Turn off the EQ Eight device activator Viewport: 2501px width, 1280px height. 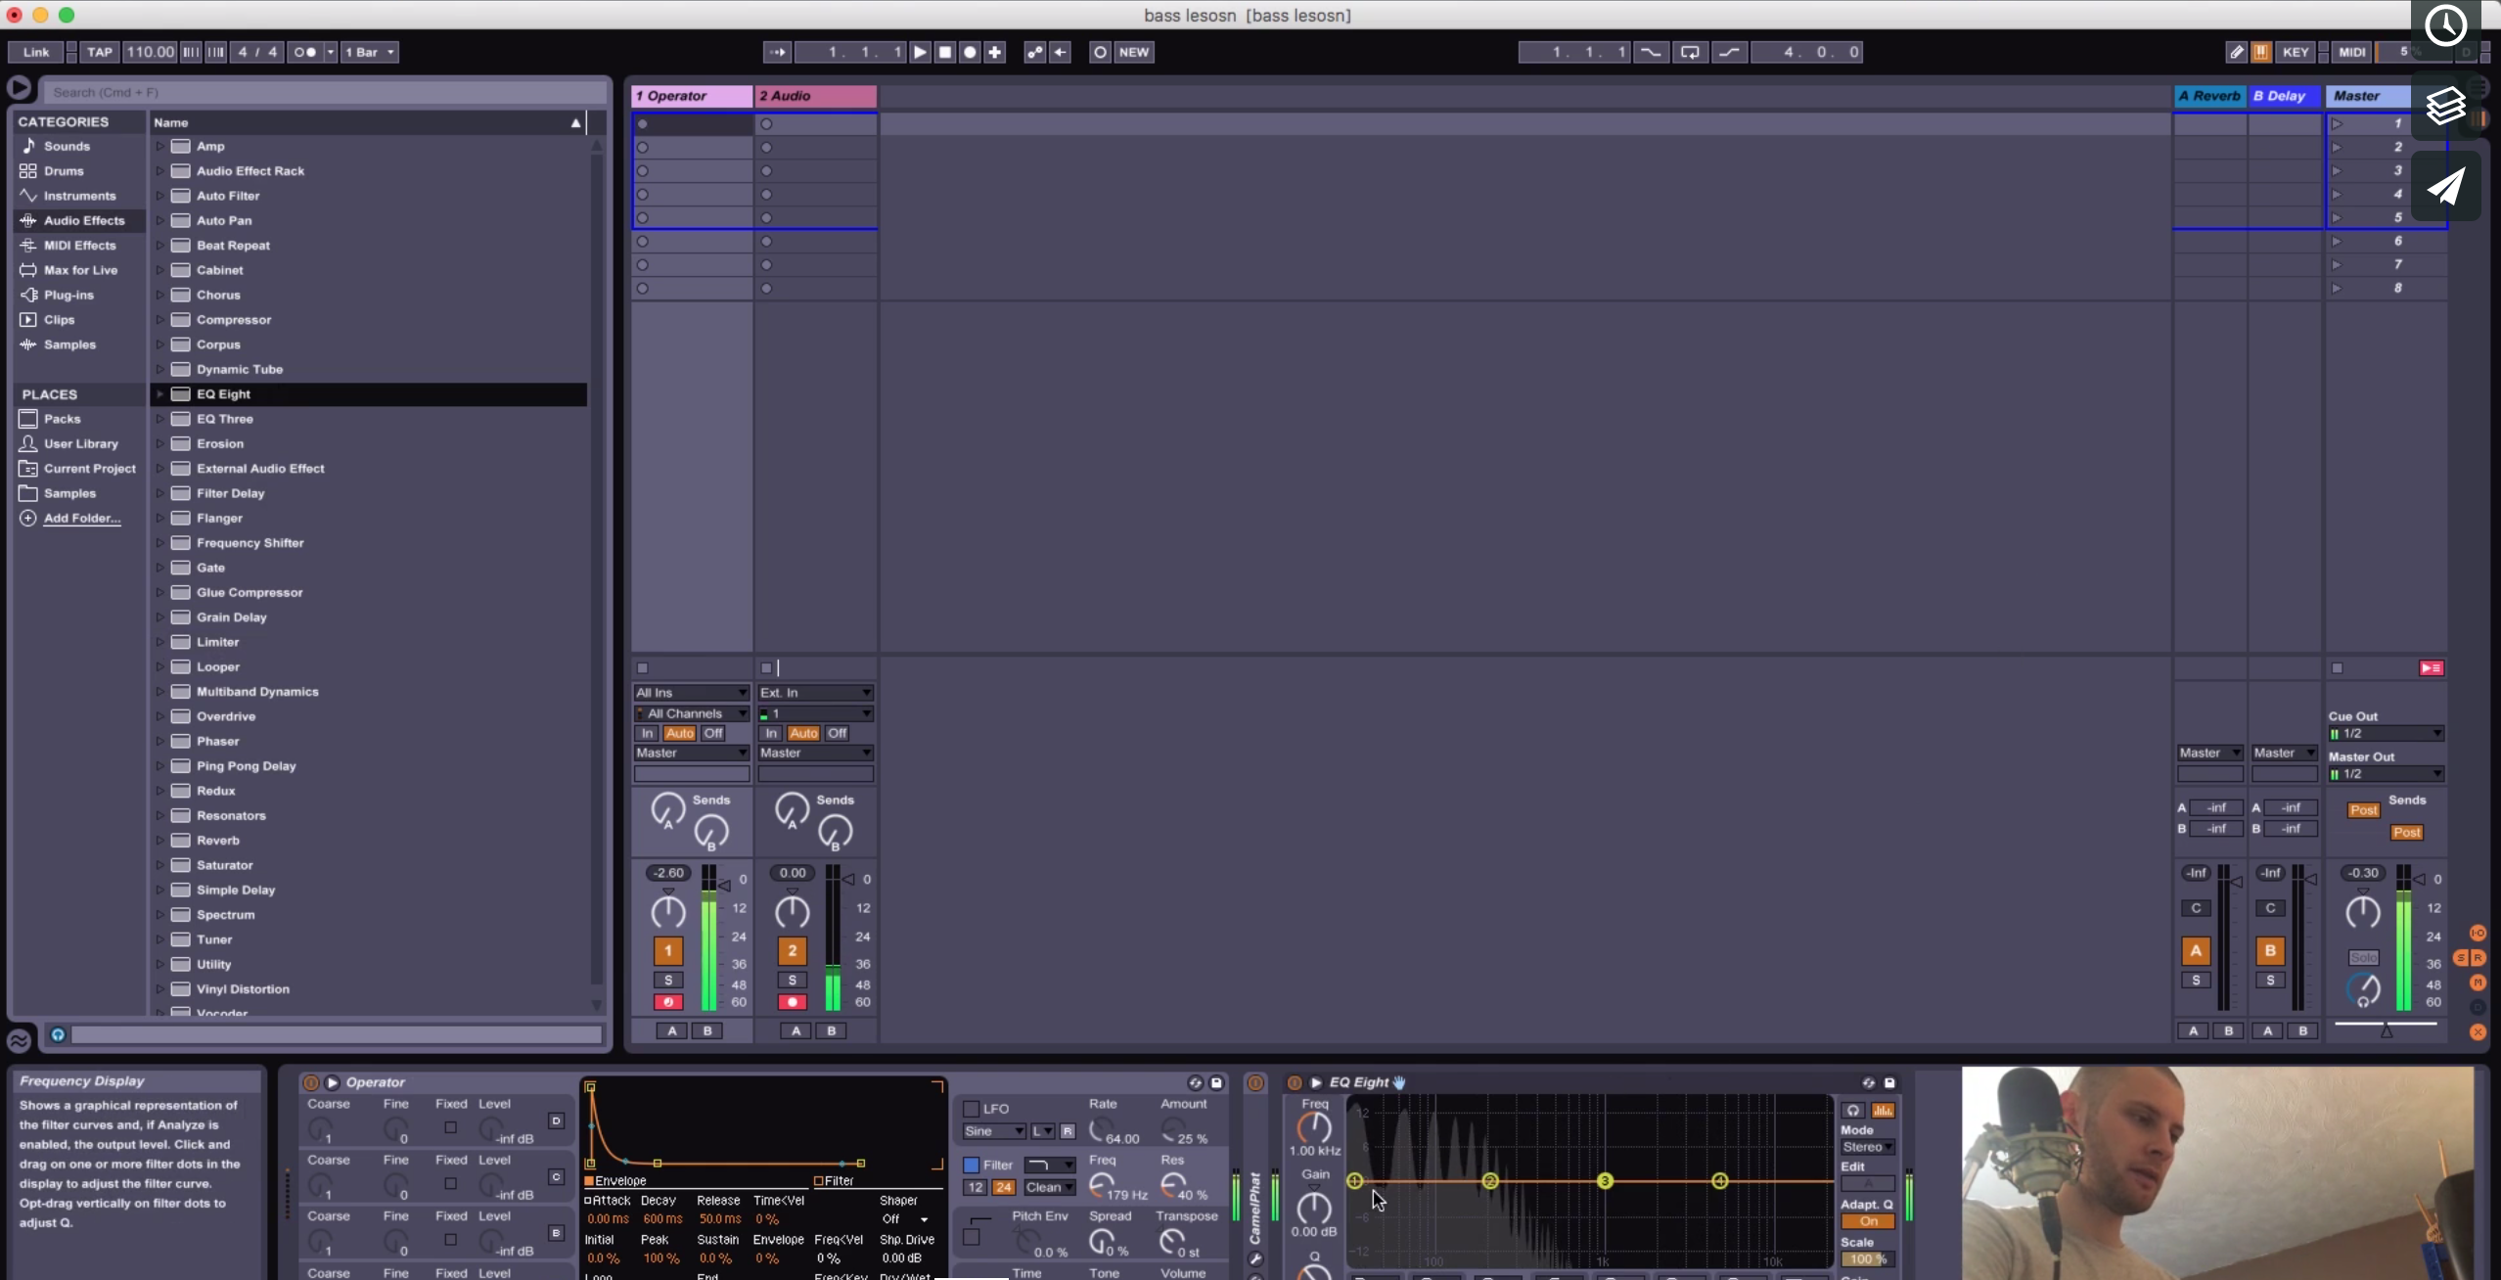click(1294, 1082)
